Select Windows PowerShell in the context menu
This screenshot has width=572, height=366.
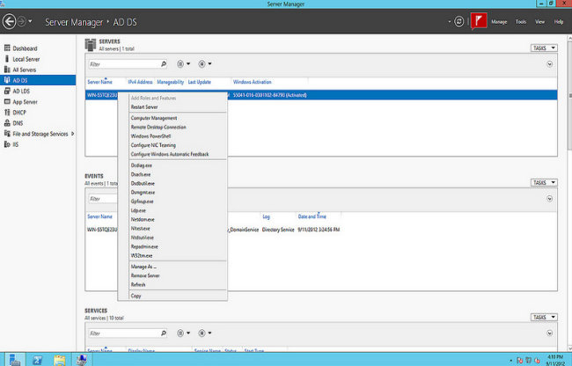[153, 136]
